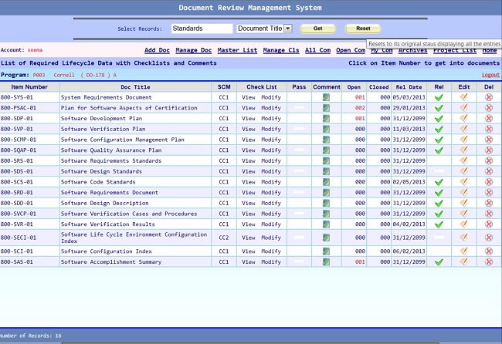Toggle pass indicator for Software Design Standards
The image size is (502, 344).
299,171
